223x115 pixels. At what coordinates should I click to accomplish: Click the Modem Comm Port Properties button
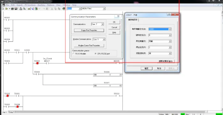(89, 46)
